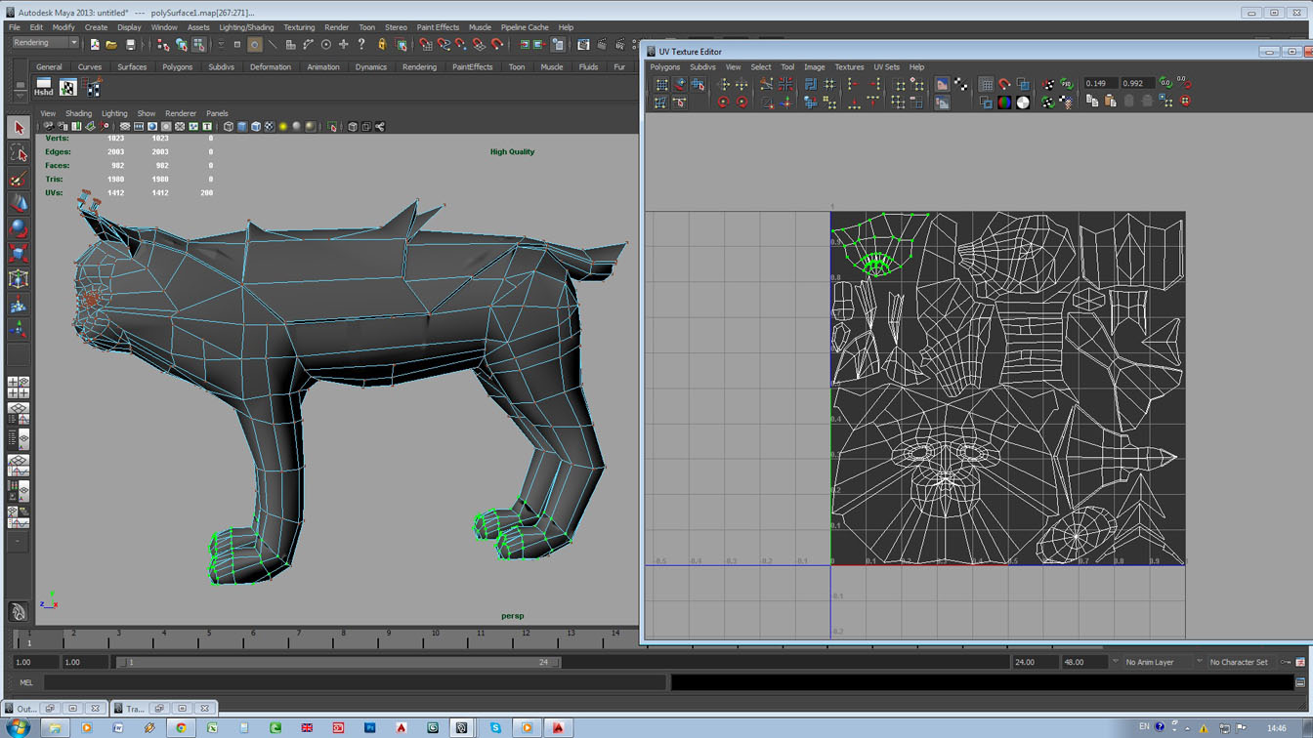The width and height of the screenshot is (1313, 738).
Task: Click the yellow light sphere viewport icon
Action: click(283, 127)
